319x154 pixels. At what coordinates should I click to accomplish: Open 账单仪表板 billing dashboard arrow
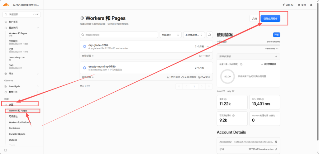[276, 56]
